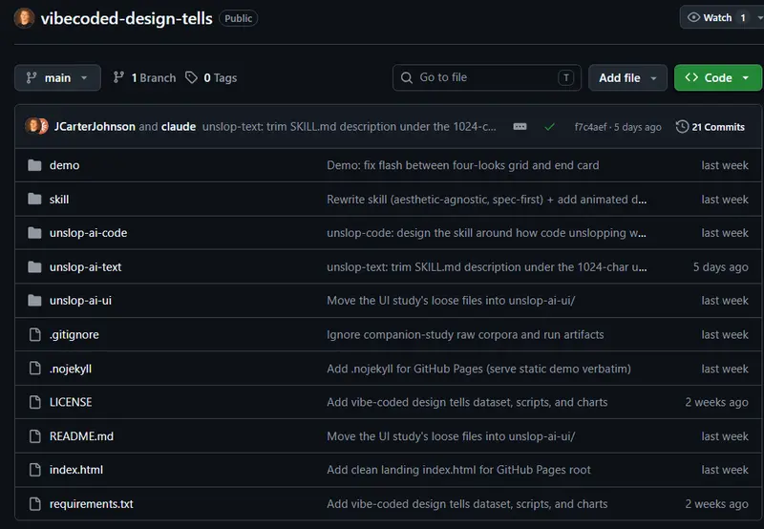Click the file icon for LICENSE

[35, 402]
